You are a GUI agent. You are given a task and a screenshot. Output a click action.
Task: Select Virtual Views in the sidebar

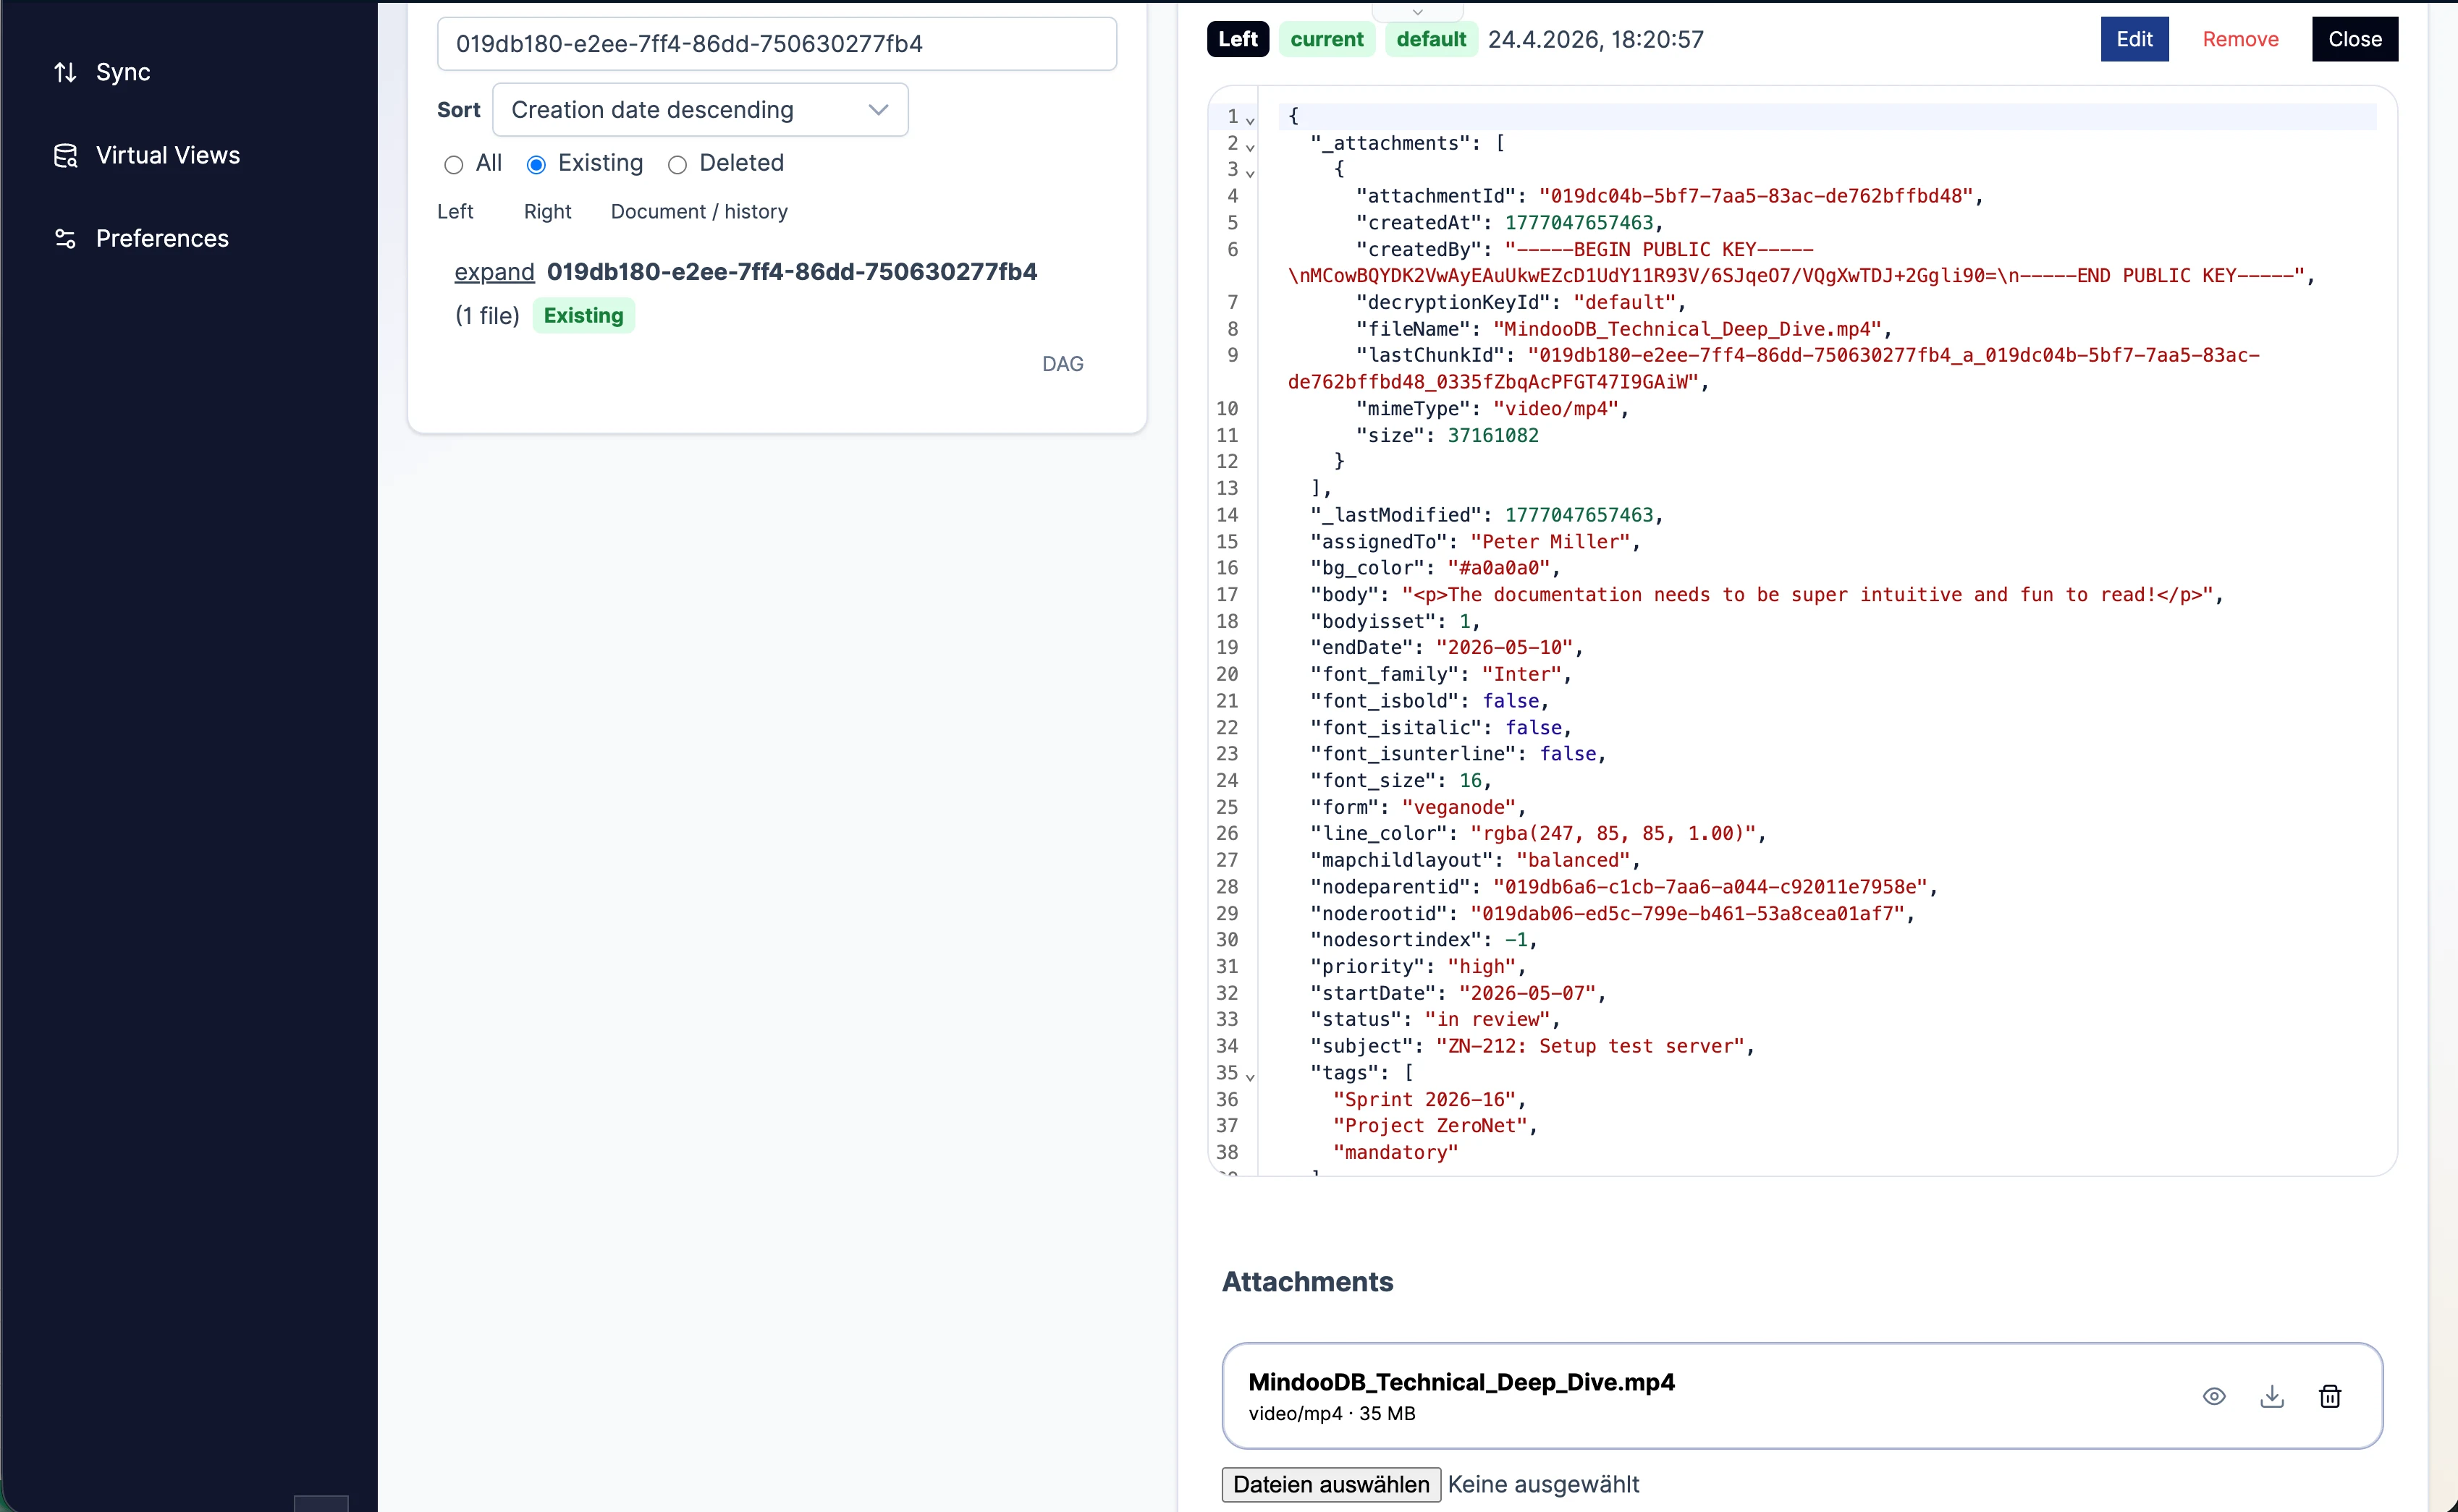167,155
